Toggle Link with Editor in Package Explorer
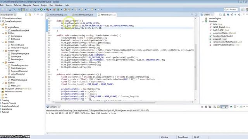 [30, 15]
